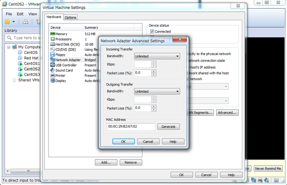This screenshot has width=287, height=185.
Task: Collapse the My Computer tree node
Action: (x=8, y=47)
